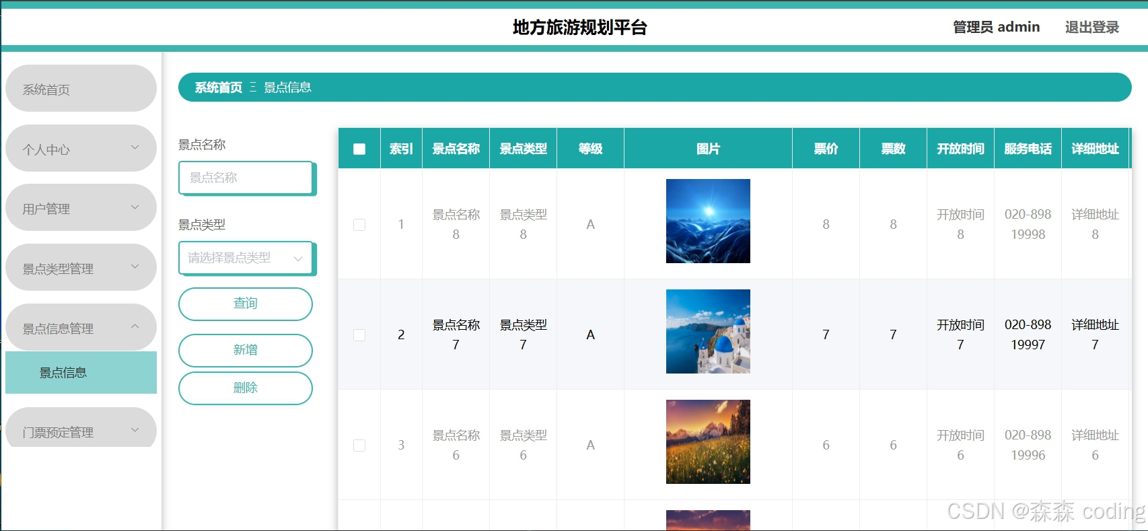The width and height of the screenshot is (1148, 531).
Task: Open the 门票预定管理 sidebar menu
Action: point(81,427)
